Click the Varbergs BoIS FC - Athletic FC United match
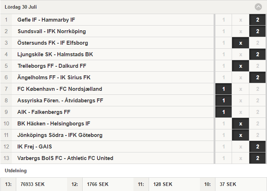 pos(107,158)
